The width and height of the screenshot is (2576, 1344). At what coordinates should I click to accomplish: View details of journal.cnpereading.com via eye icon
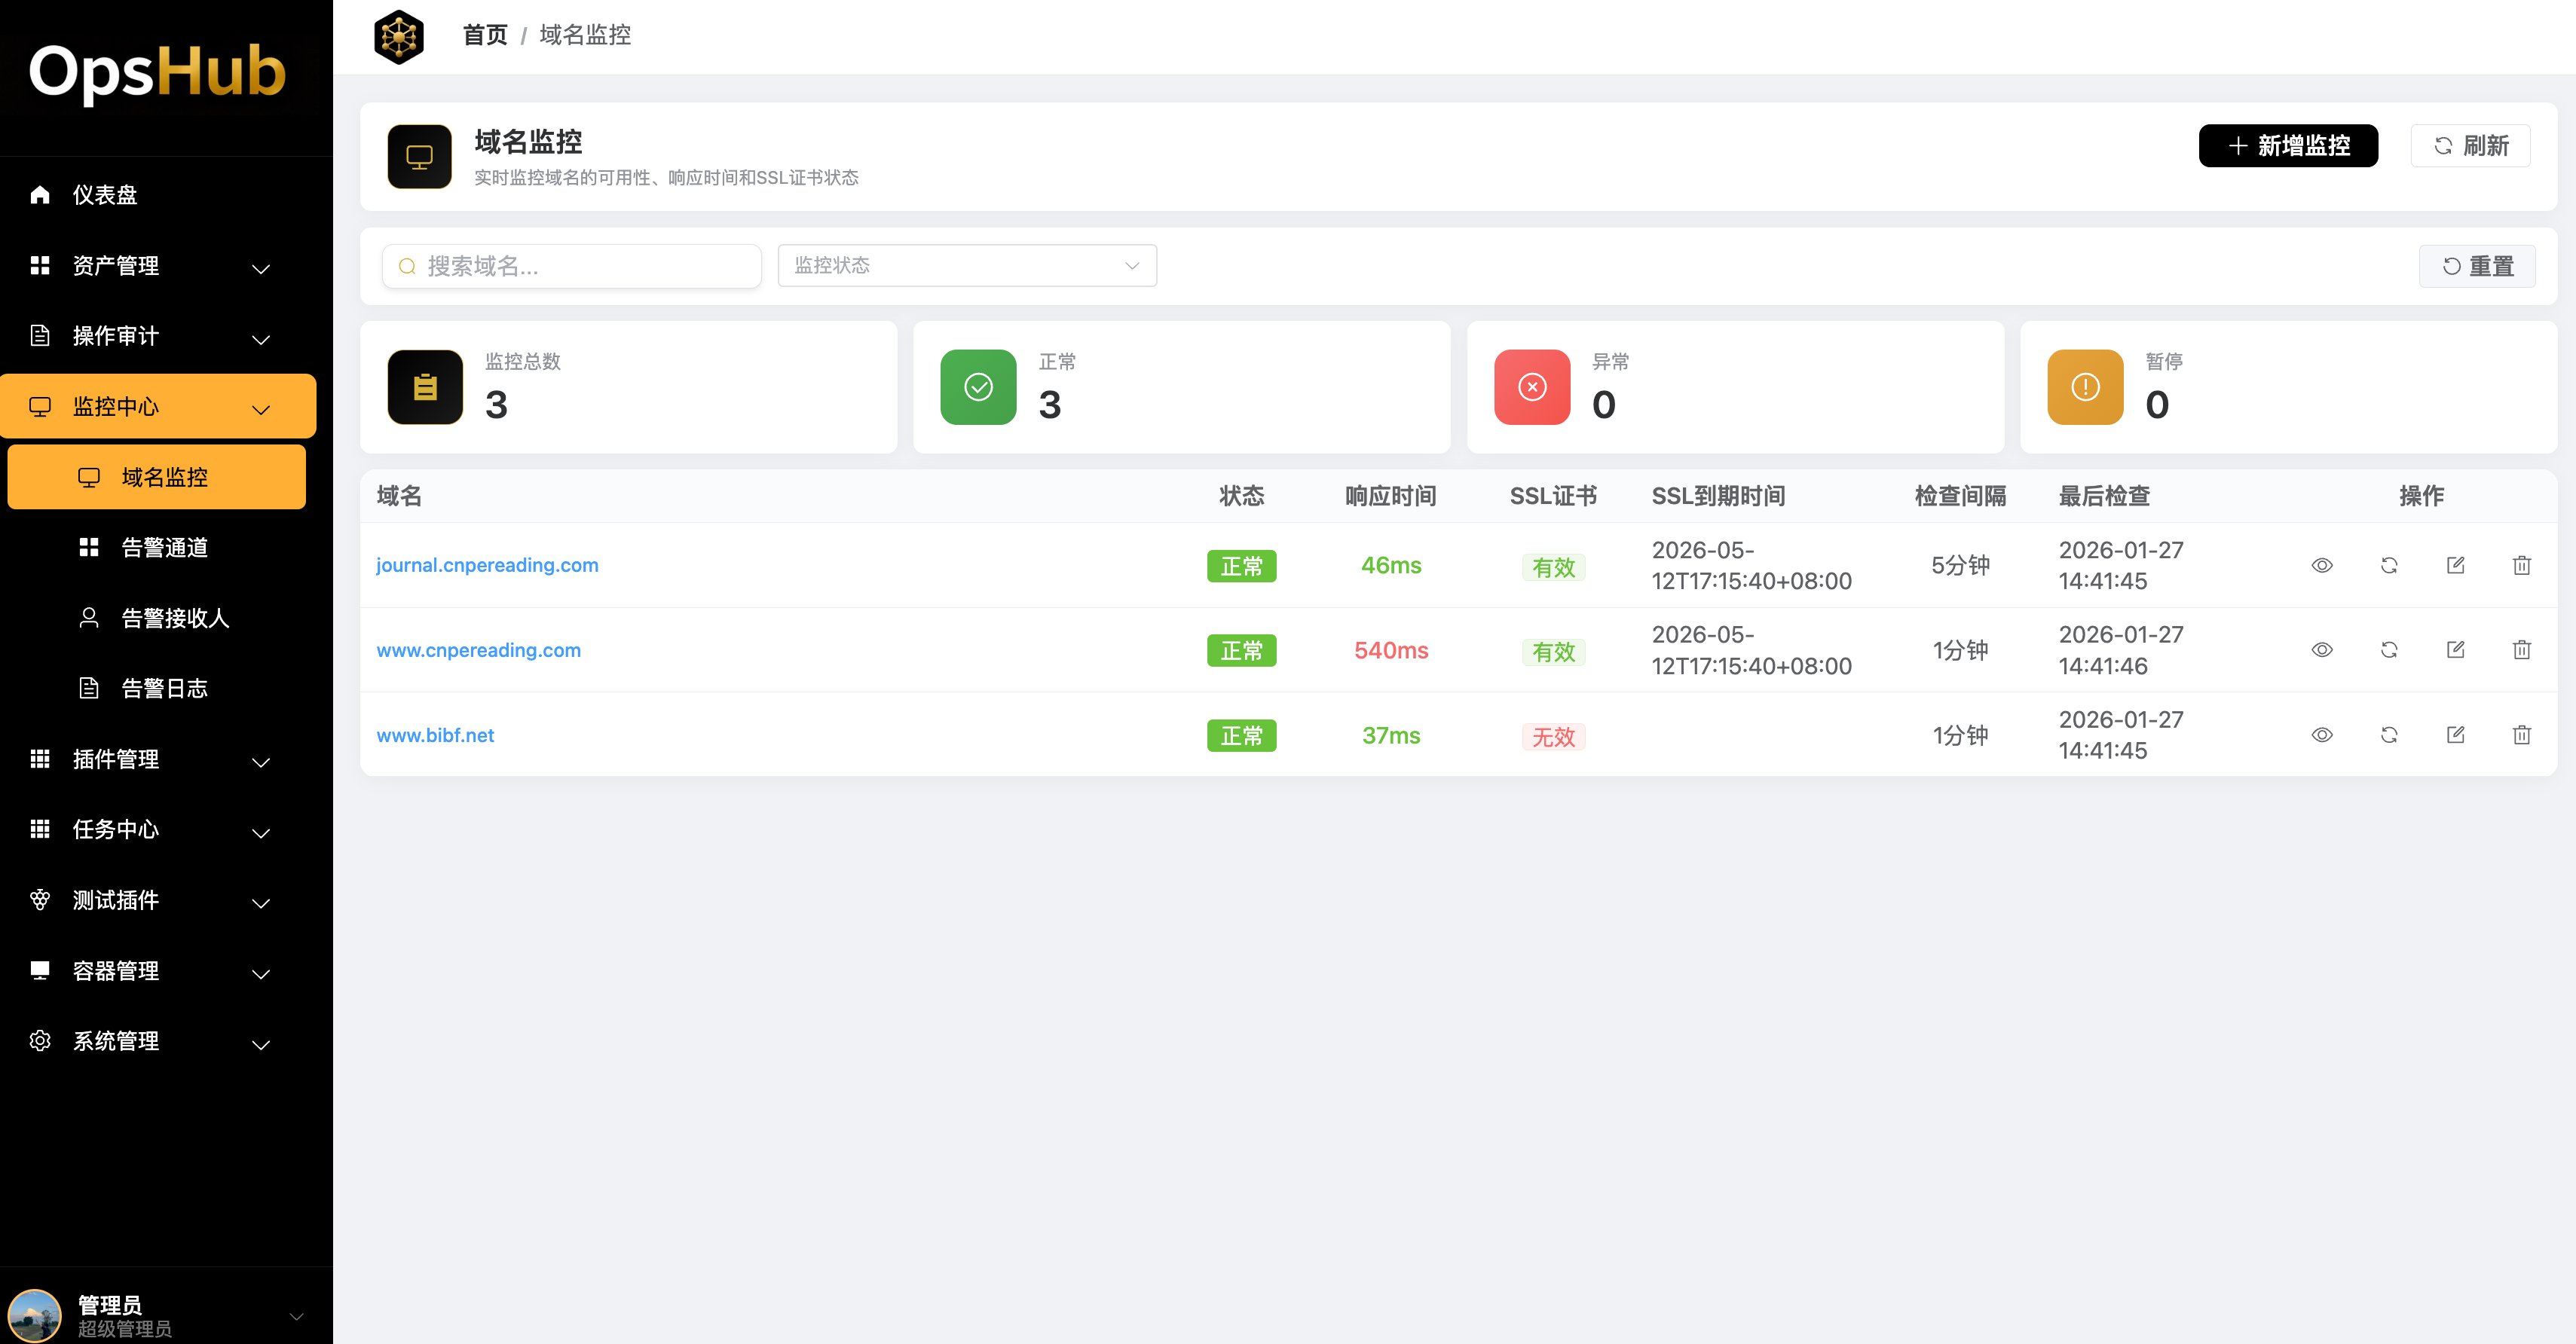click(x=2322, y=566)
